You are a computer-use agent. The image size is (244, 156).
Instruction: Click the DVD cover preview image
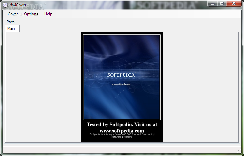click(122, 87)
